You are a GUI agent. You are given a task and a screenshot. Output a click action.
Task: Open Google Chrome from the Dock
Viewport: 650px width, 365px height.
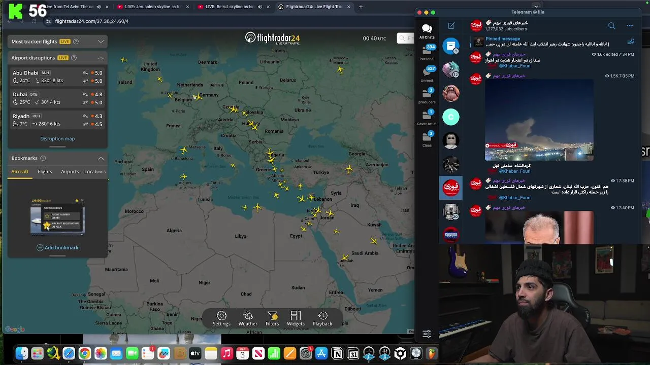(85, 353)
